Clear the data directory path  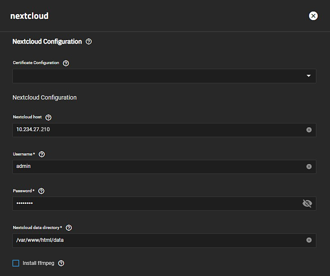click(309, 240)
